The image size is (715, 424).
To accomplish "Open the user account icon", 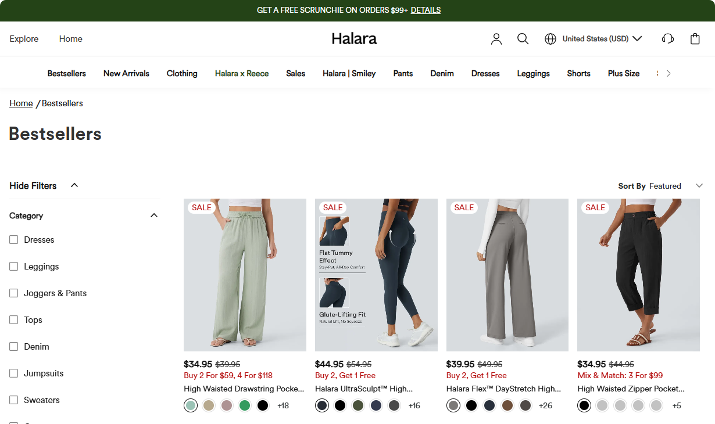I will [x=496, y=39].
